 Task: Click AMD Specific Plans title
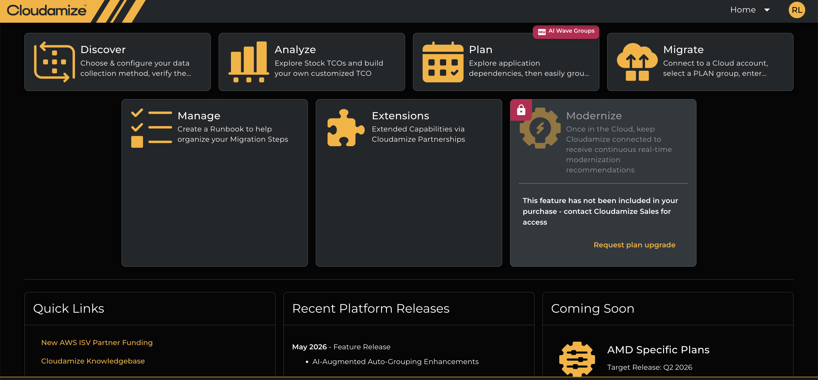pyautogui.click(x=658, y=350)
